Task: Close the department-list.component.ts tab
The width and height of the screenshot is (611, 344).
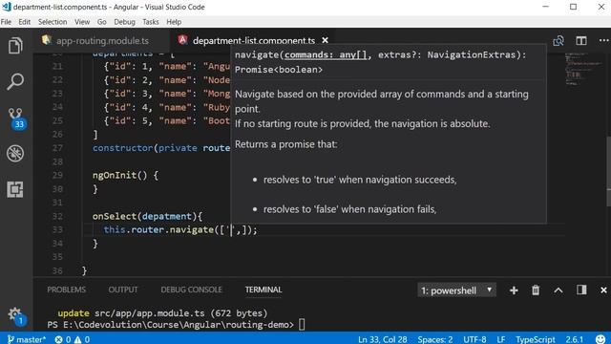Action: (x=325, y=40)
